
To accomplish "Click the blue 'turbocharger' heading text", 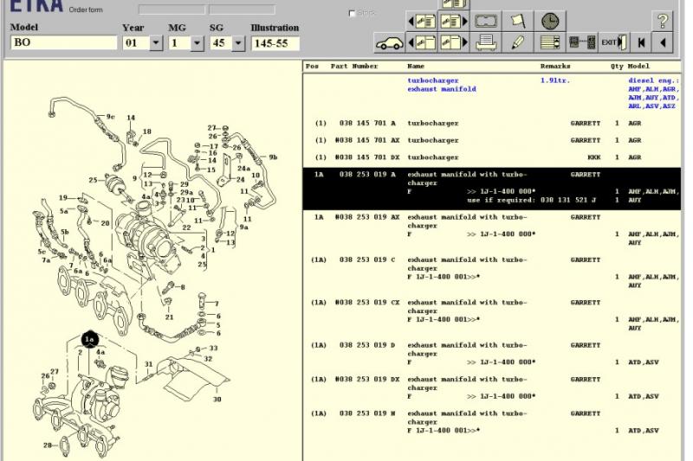I will click(x=432, y=80).
